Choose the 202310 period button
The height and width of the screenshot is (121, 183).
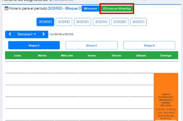pyautogui.click(x=101, y=22)
